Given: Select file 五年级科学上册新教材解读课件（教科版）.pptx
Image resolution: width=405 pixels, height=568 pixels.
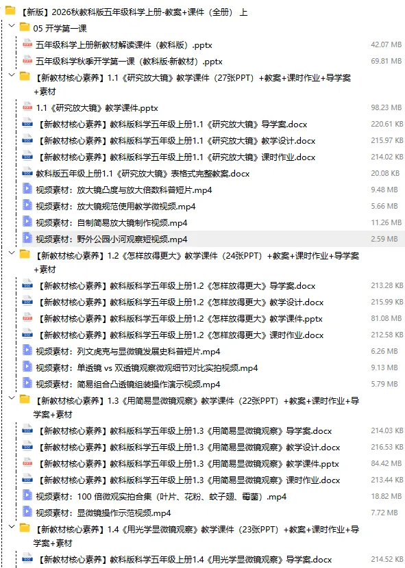Looking at the screenshot, I should coord(124,45).
